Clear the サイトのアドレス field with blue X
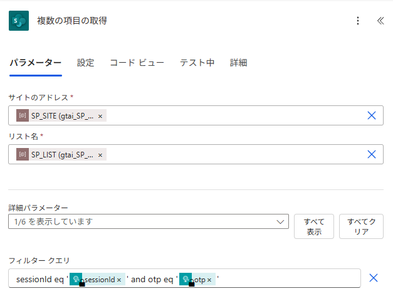This screenshot has height=296, width=393. coord(372,115)
